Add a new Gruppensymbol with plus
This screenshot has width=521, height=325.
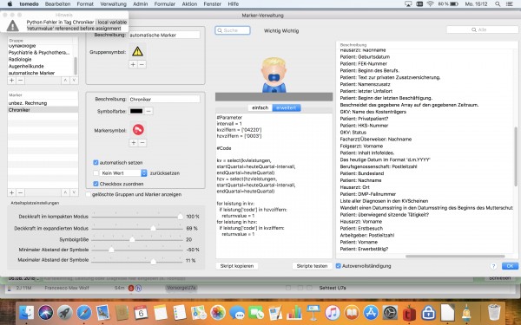(133, 64)
